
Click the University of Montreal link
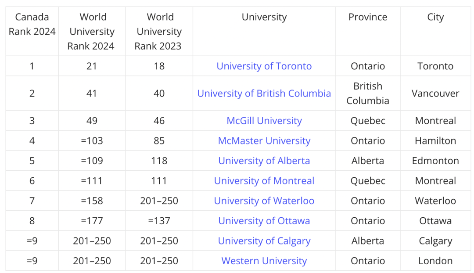[264, 180]
